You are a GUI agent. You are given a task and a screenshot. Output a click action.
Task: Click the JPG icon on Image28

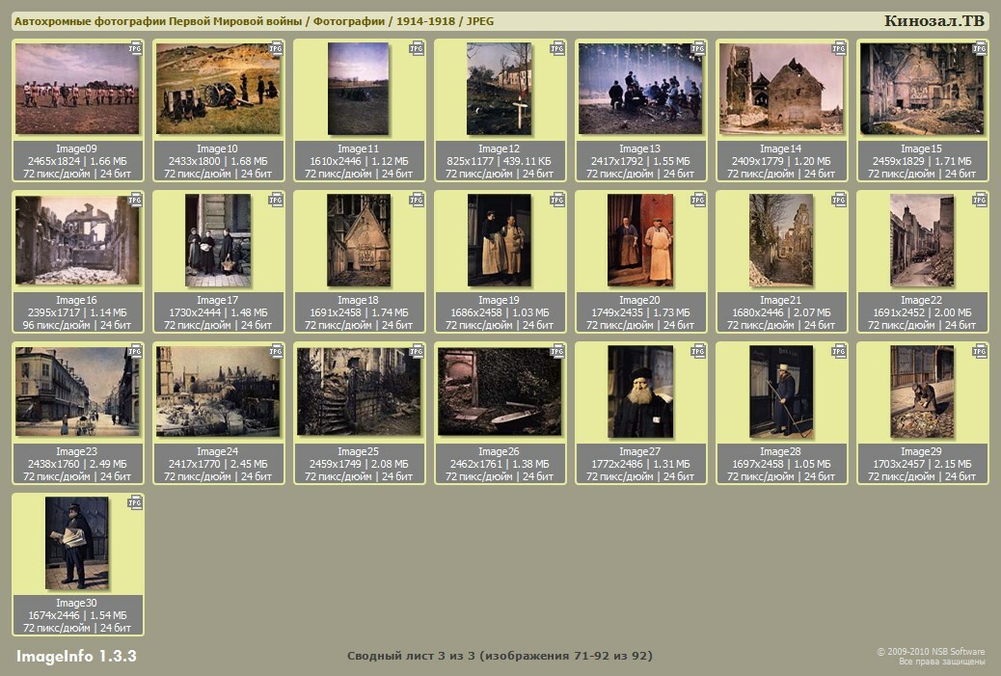click(x=839, y=351)
